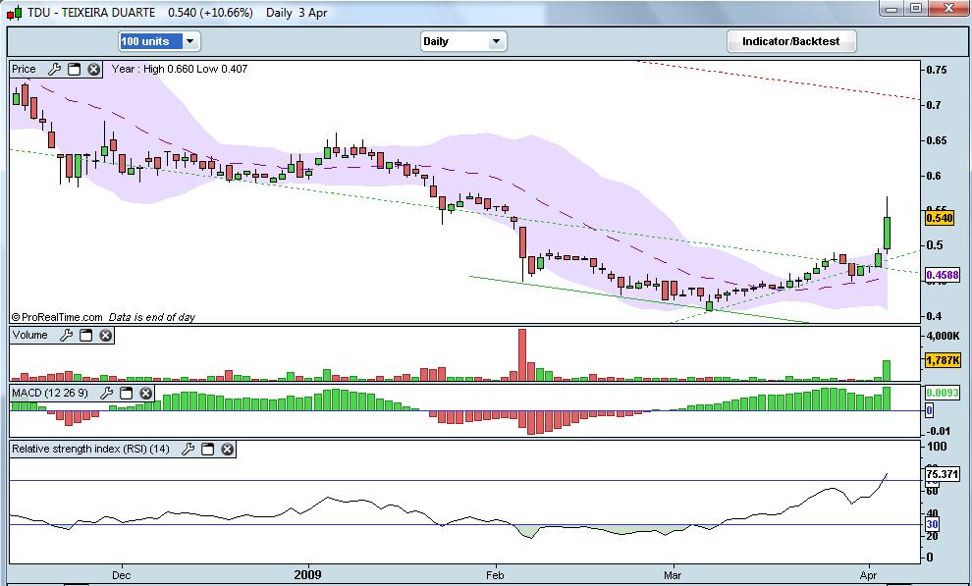Click the 2009 label on the time axis
Image resolution: width=972 pixels, height=586 pixels.
click(308, 574)
